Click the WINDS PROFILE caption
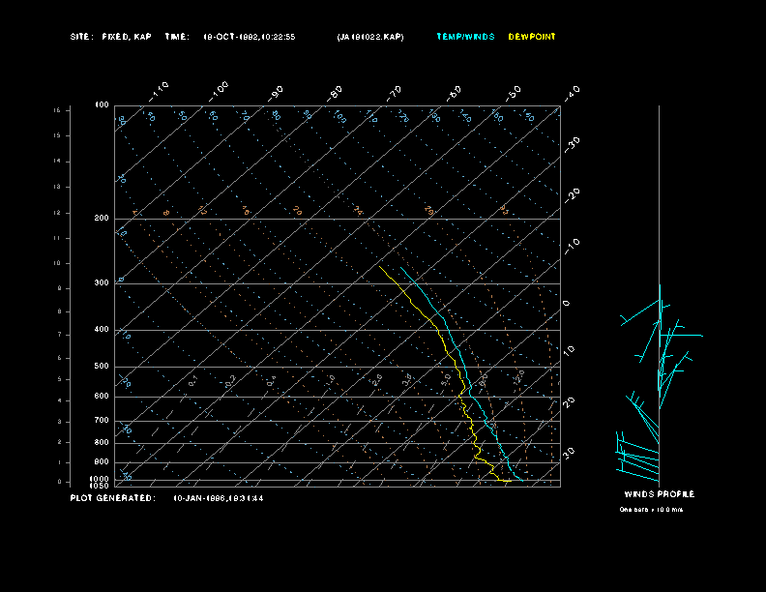The width and height of the screenshot is (766, 592). (x=659, y=494)
